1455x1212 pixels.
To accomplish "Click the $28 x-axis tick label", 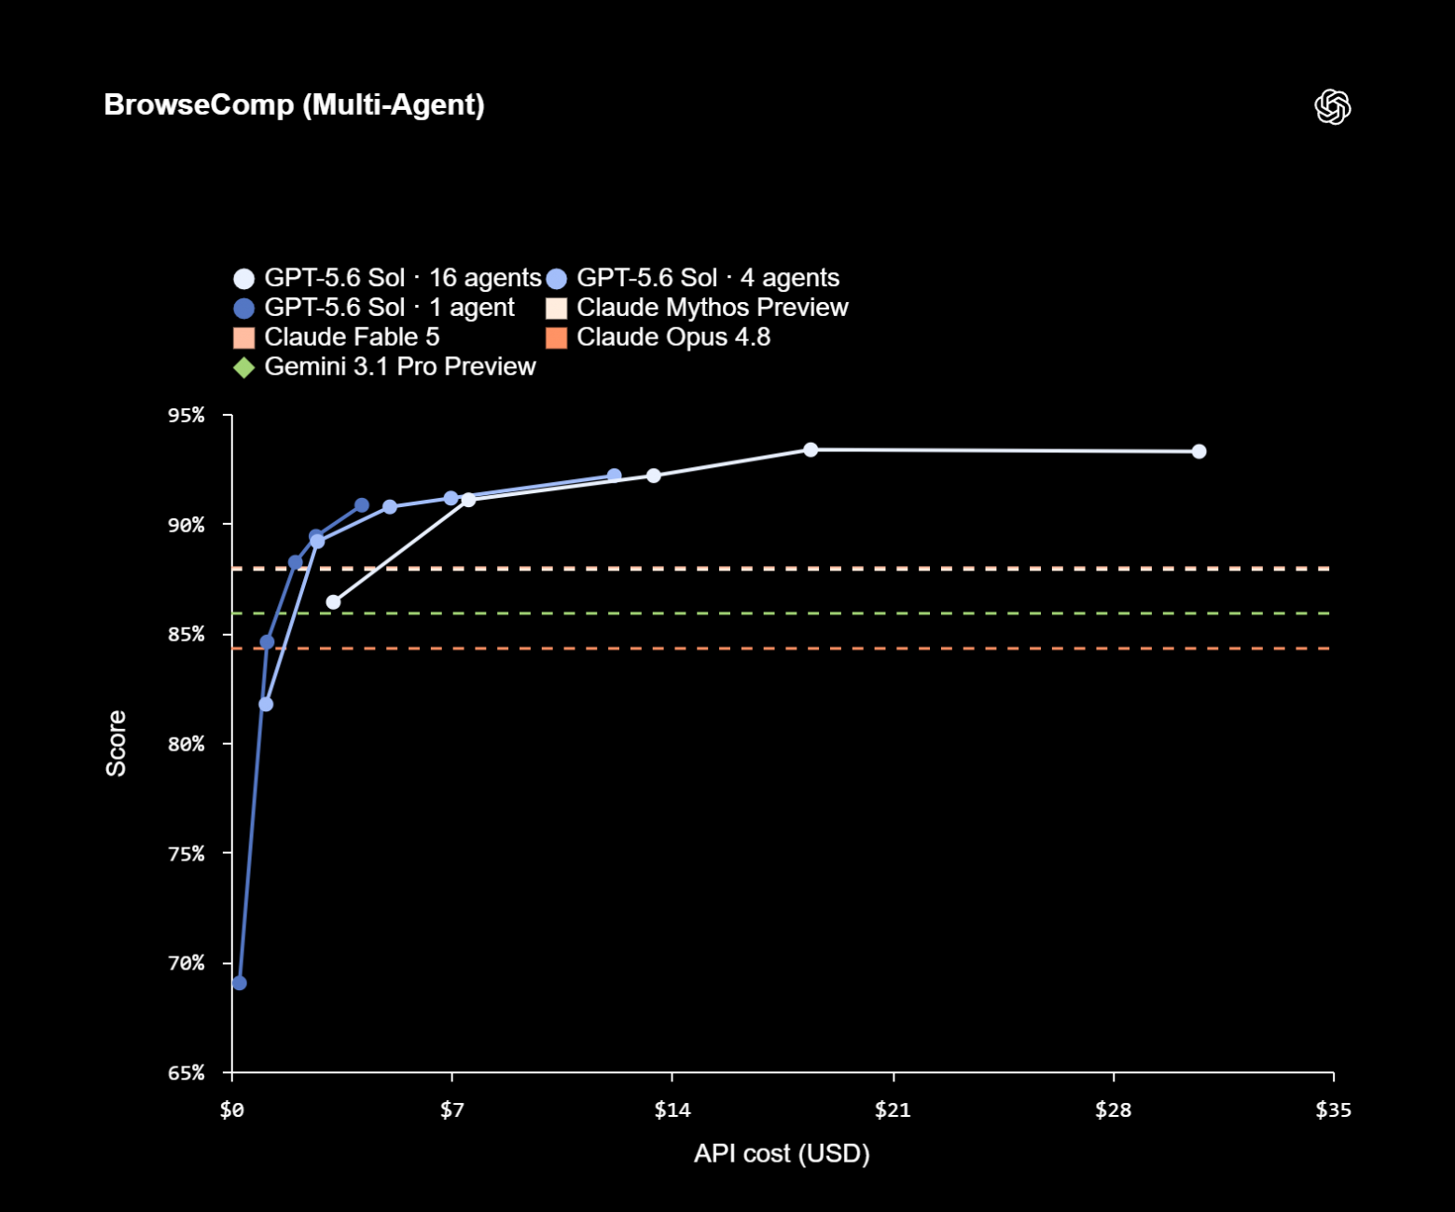I will click(1114, 1110).
